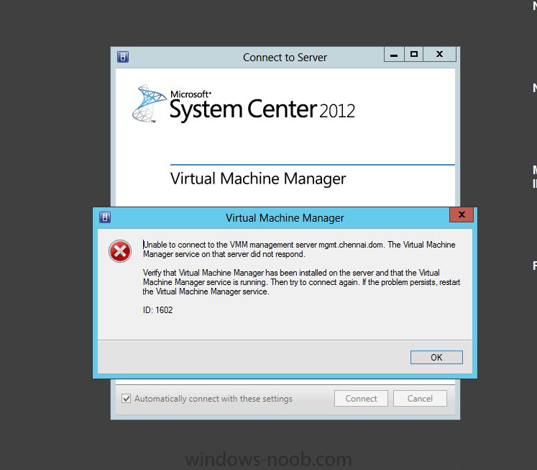The height and width of the screenshot is (470, 537).
Task: Click the Connect button
Action: [x=361, y=398]
